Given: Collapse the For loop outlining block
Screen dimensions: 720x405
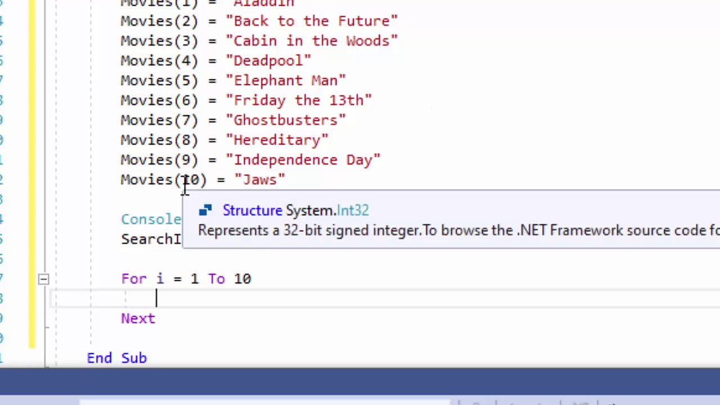Looking at the screenshot, I should coord(43,279).
